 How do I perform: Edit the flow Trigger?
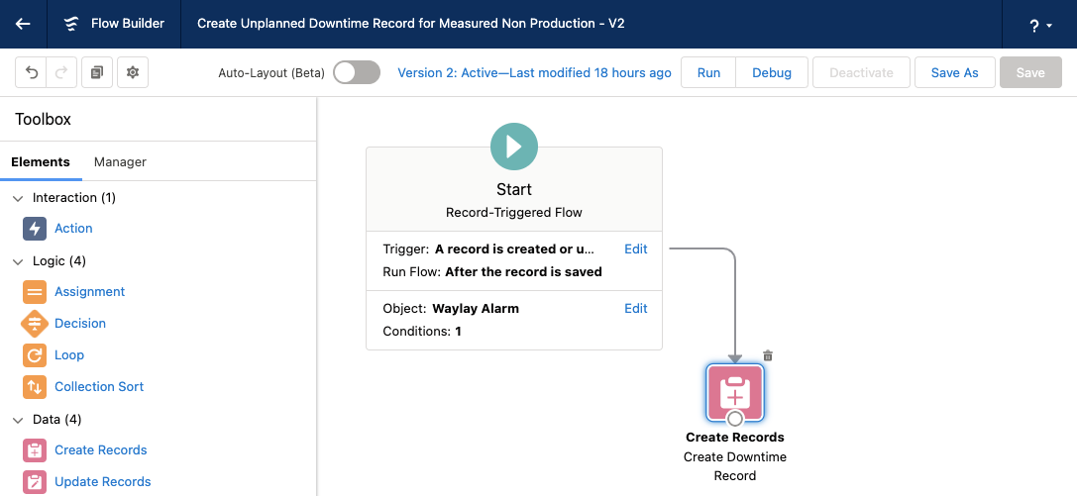coord(635,249)
